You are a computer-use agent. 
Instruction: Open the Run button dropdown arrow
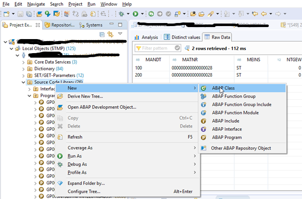142,14
